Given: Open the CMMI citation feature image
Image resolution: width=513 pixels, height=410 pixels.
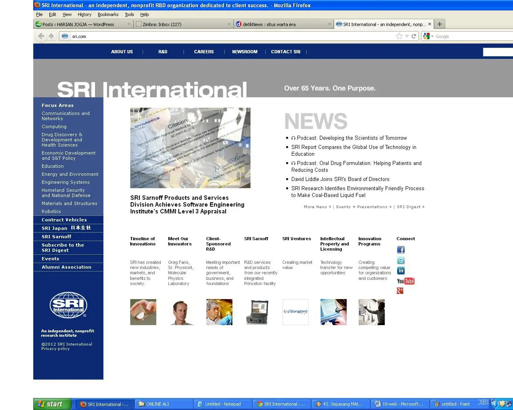Looking at the screenshot, I should point(190,148).
